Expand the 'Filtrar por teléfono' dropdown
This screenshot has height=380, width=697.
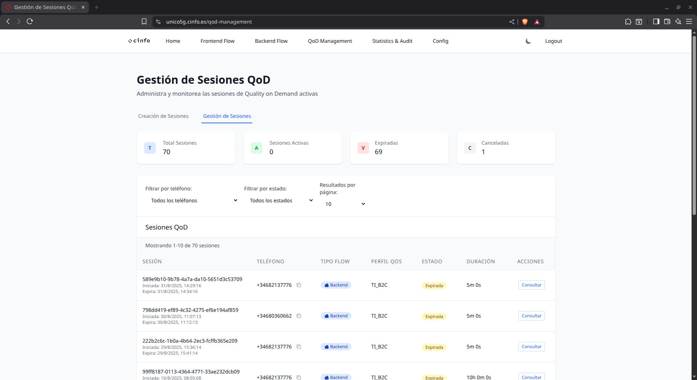click(194, 201)
